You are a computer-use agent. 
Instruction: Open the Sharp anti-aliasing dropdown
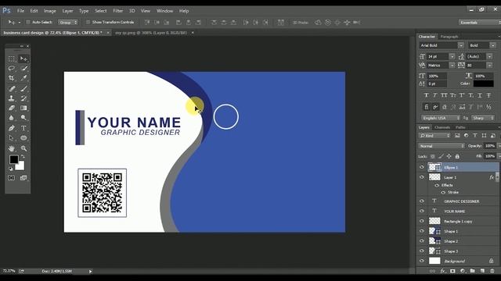click(482, 118)
